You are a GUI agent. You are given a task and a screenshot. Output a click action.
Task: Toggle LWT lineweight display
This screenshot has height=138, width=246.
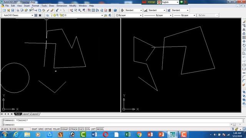click(x=93, y=129)
